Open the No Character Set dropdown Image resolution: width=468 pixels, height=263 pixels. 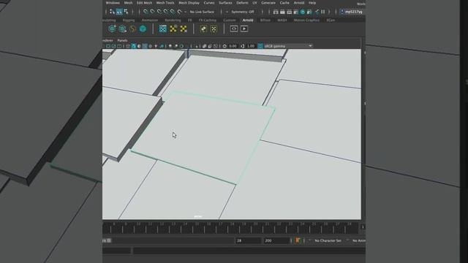(x=328, y=240)
